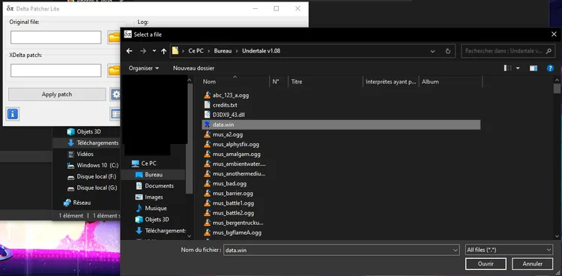
Task: Click Ce PC in the breadcrumb path
Action: [x=196, y=51]
